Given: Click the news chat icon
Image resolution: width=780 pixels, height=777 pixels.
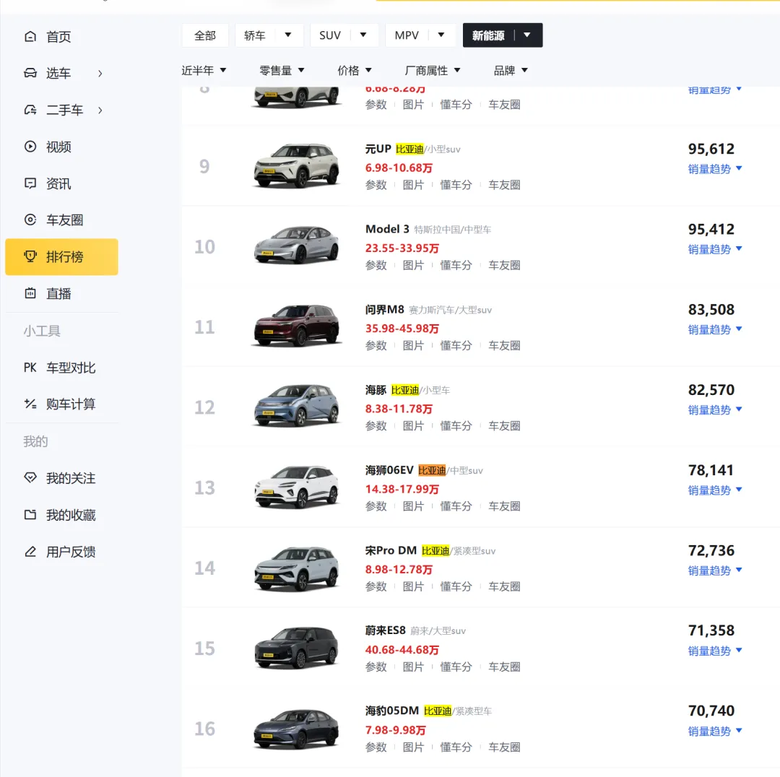Looking at the screenshot, I should [30, 183].
